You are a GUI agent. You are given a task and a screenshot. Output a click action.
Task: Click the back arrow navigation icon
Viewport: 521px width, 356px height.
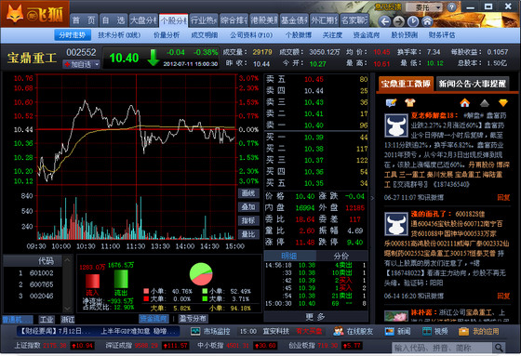click(385, 21)
